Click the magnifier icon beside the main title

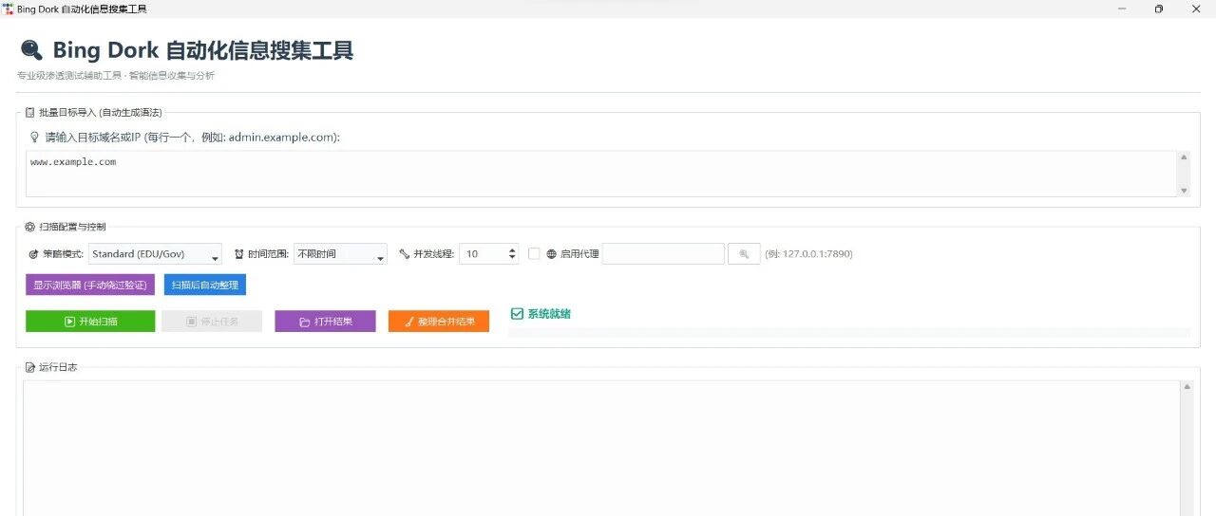[x=31, y=49]
